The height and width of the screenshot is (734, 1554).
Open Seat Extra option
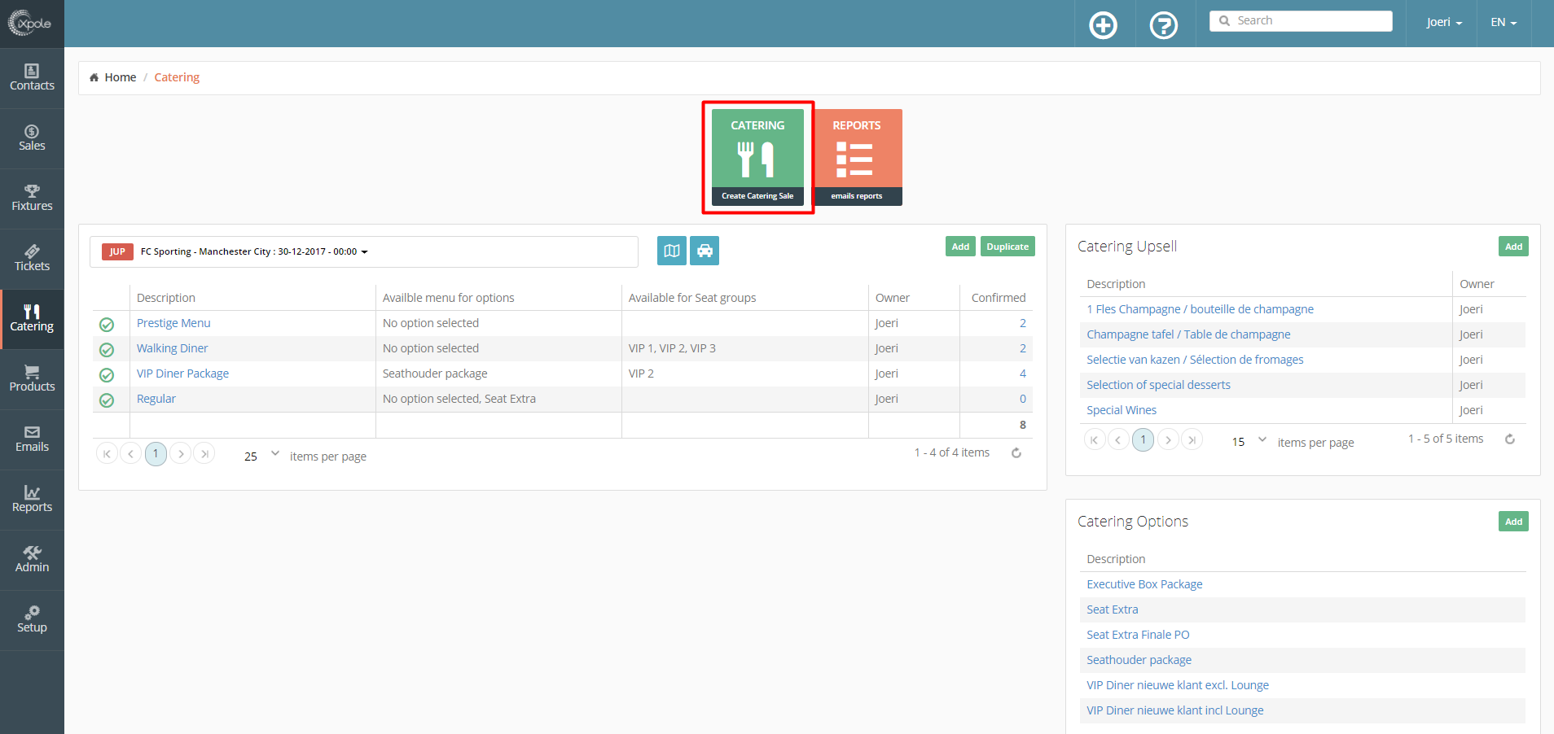[1113, 609]
